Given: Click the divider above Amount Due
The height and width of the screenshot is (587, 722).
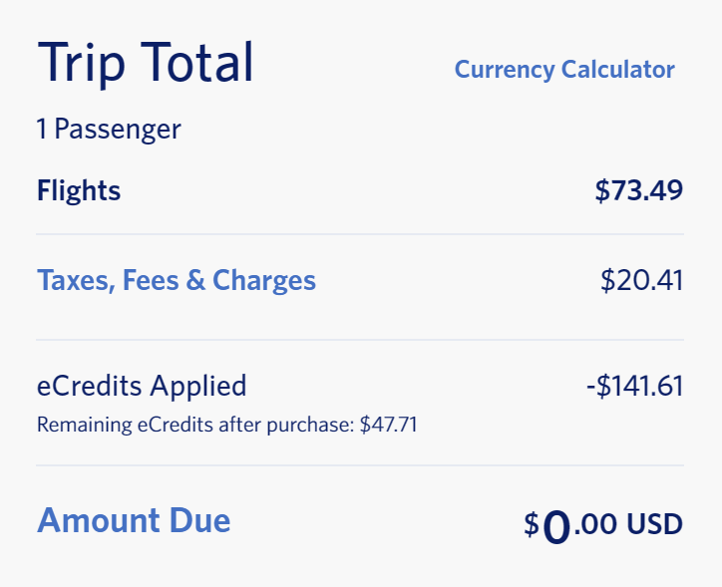Looking at the screenshot, I should [x=360, y=465].
